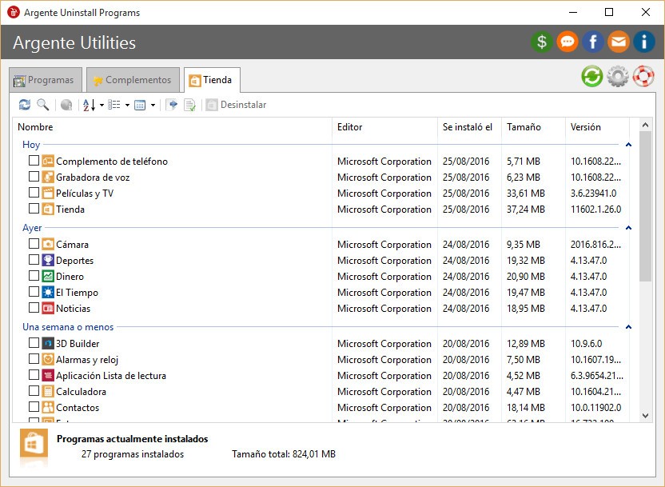The image size is (665, 487).
Task: Switch to the Programas tab
Action: [x=44, y=80]
